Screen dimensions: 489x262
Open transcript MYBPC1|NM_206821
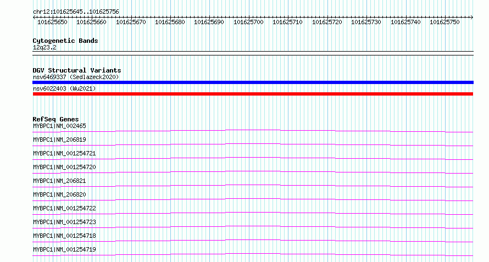(x=59, y=181)
